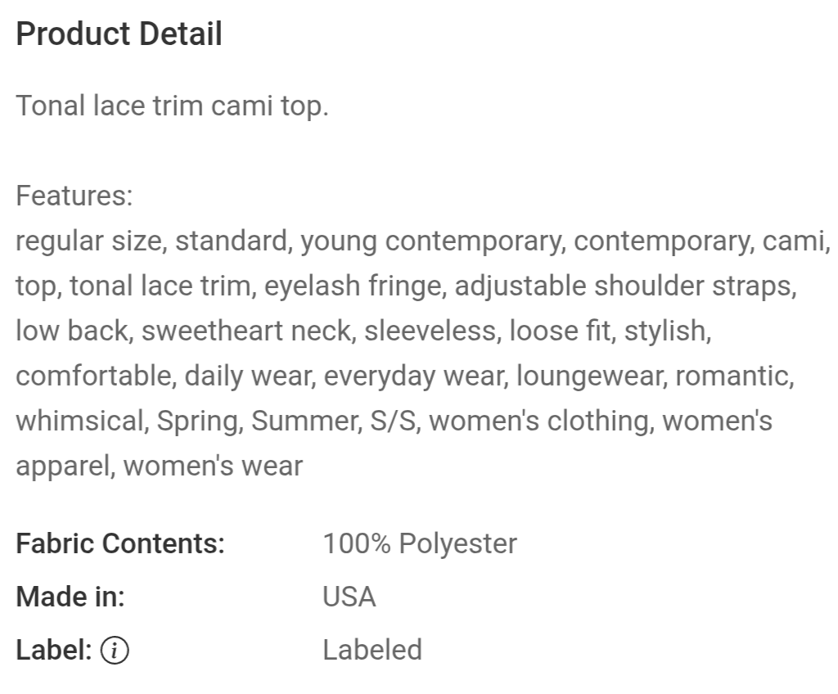
Task: Click the info icon beside Label
Action: point(115,650)
